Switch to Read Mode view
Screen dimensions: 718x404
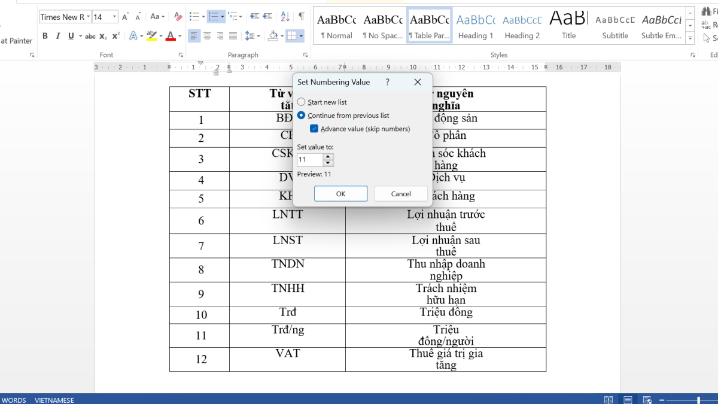pos(609,399)
